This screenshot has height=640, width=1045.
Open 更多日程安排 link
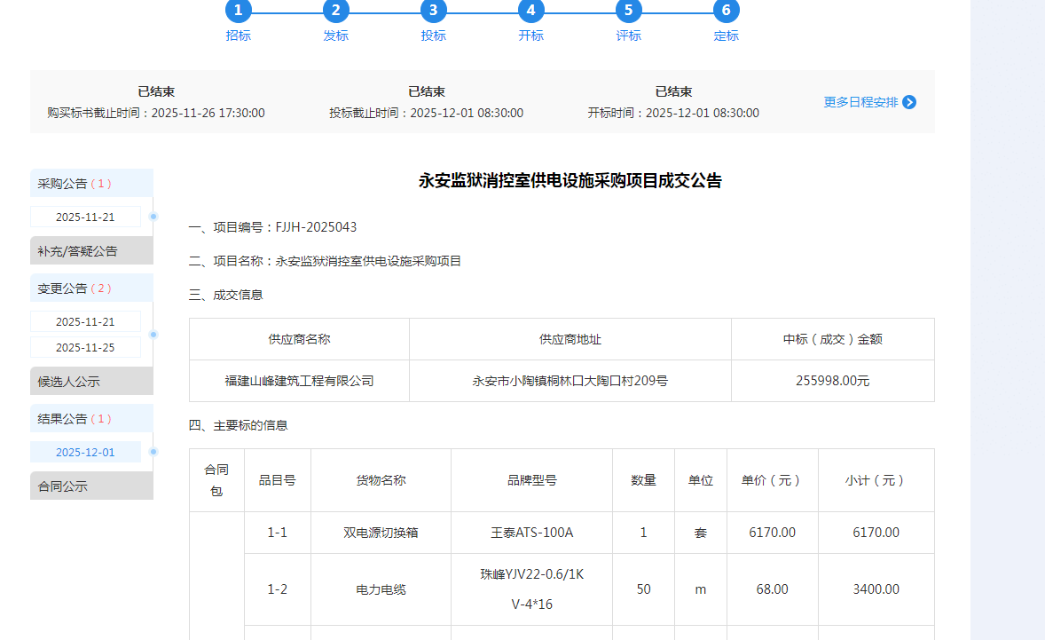click(860, 102)
